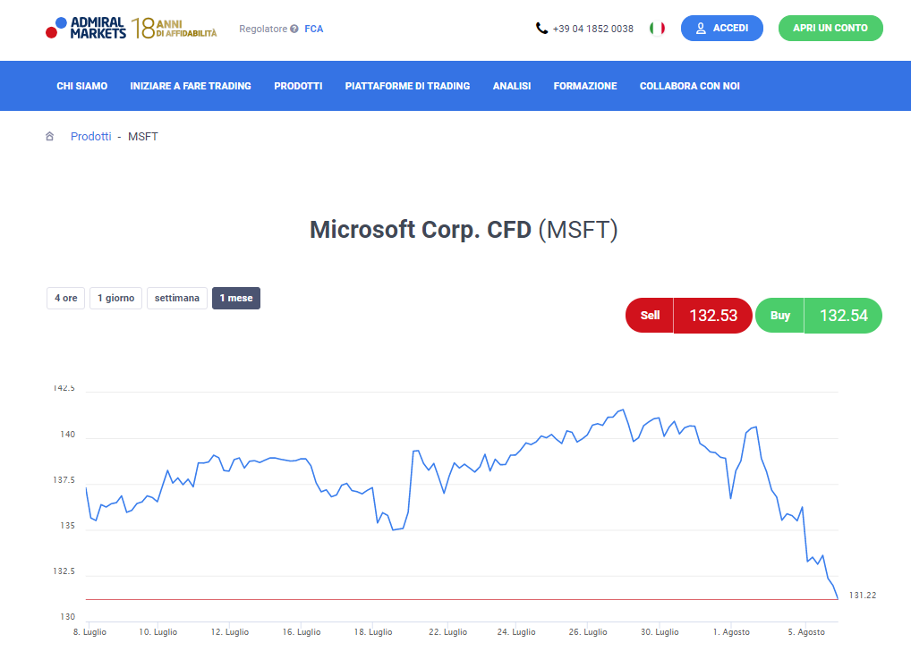Viewport: 911px width, 651px height.
Task: Click the Apri un Conto button
Action: pos(830,29)
